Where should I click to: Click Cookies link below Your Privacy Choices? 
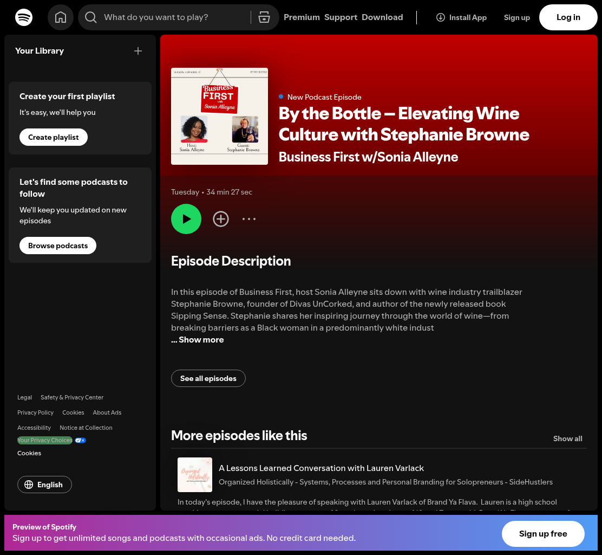click(x=29, y=453)
